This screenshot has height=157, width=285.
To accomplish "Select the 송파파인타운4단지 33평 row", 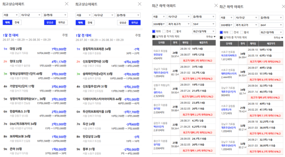I will (108, 76).
